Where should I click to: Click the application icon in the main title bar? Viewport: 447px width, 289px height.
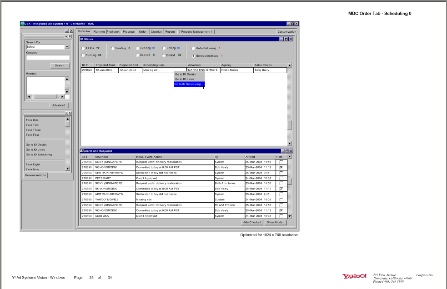tap(23, 23)
